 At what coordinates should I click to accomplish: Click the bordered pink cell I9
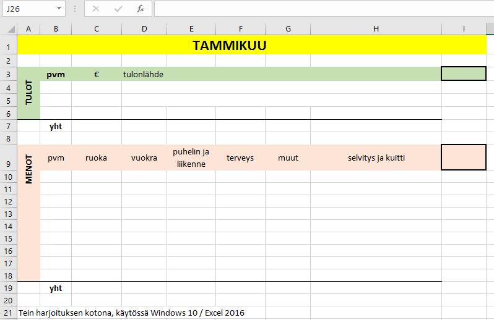(x=464, y=157)
